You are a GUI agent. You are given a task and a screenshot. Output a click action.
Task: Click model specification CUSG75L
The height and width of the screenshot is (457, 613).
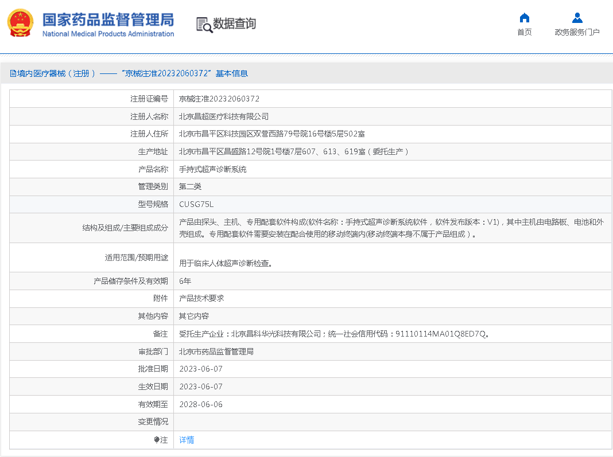pyautogui.click(x=196, y=204)
